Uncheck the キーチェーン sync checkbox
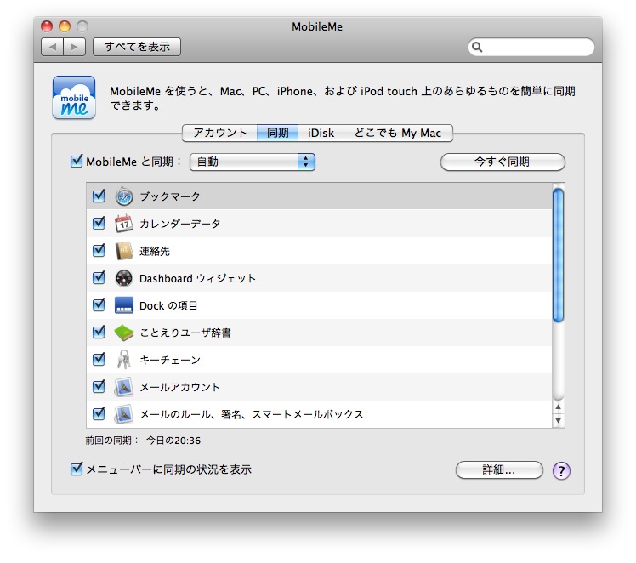 (99, 360)
